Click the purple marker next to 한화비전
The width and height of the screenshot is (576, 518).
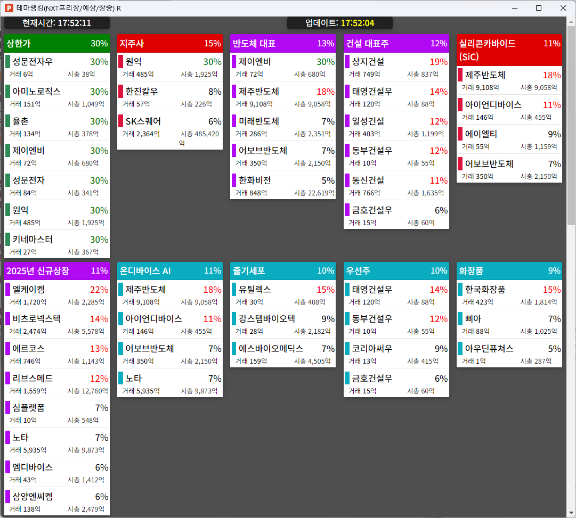[233, 180]
